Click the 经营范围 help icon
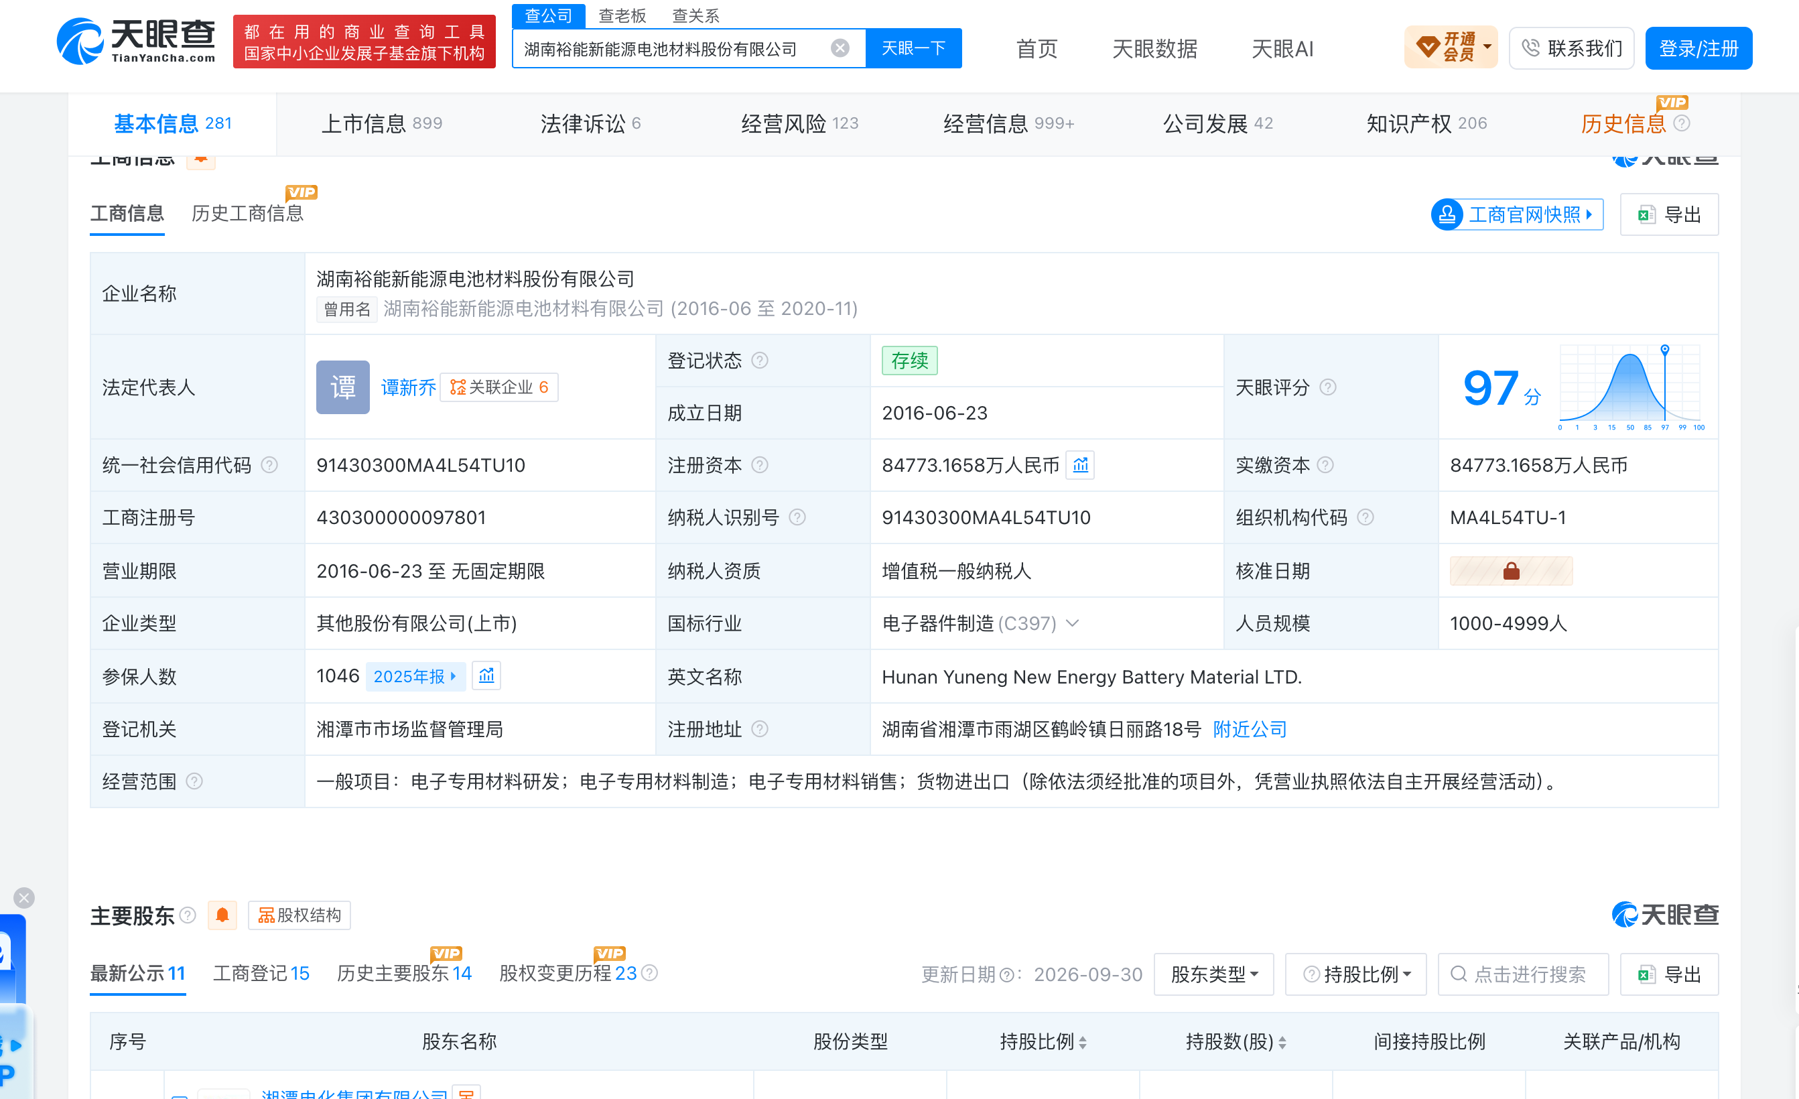 [x=194, y=781]
